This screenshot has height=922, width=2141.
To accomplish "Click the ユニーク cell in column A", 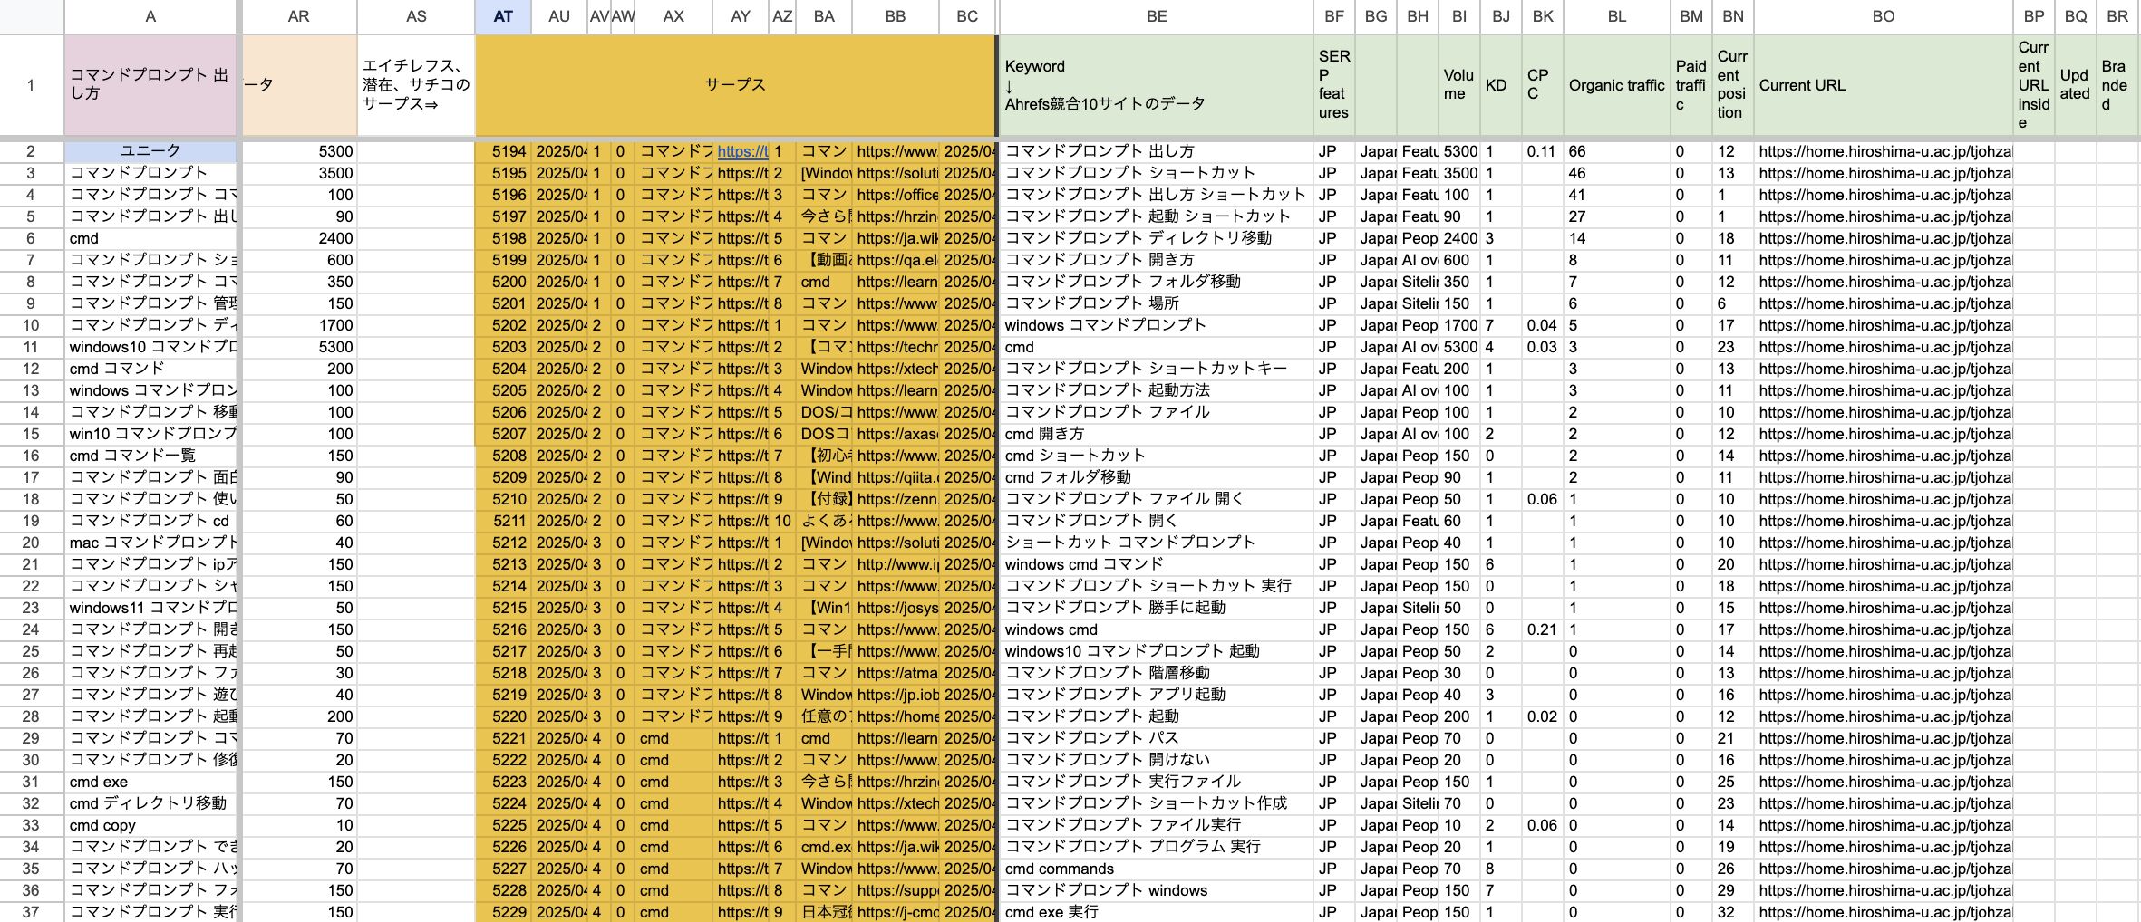I will point(150,151).
